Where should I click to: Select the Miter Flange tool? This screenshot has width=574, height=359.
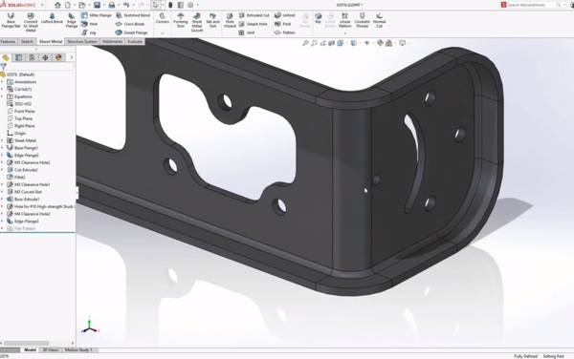coord(97,15)
